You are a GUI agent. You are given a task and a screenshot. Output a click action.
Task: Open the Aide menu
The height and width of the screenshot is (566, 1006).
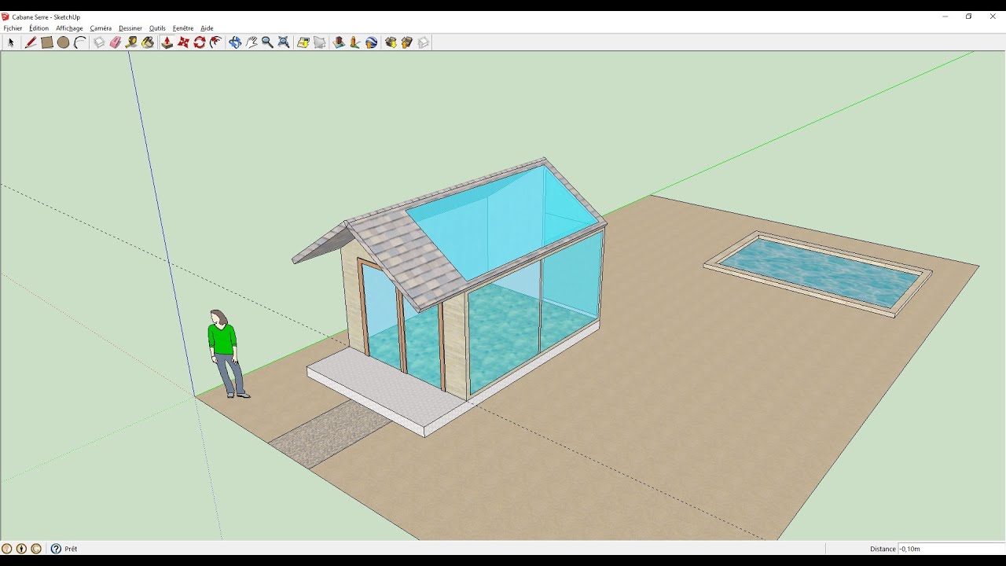point(207,28)
